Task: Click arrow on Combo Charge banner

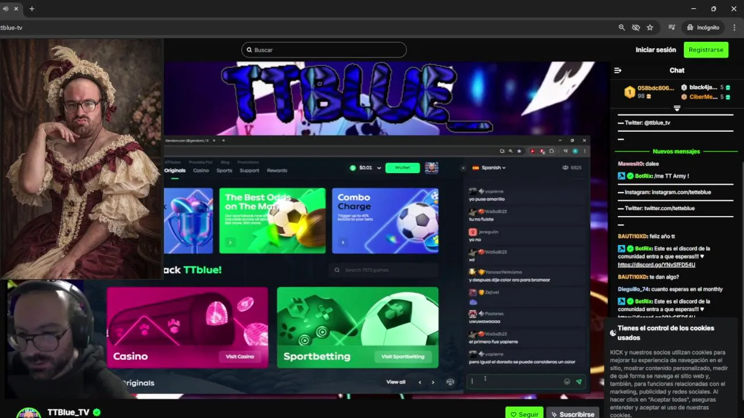Action: (343, 243)
